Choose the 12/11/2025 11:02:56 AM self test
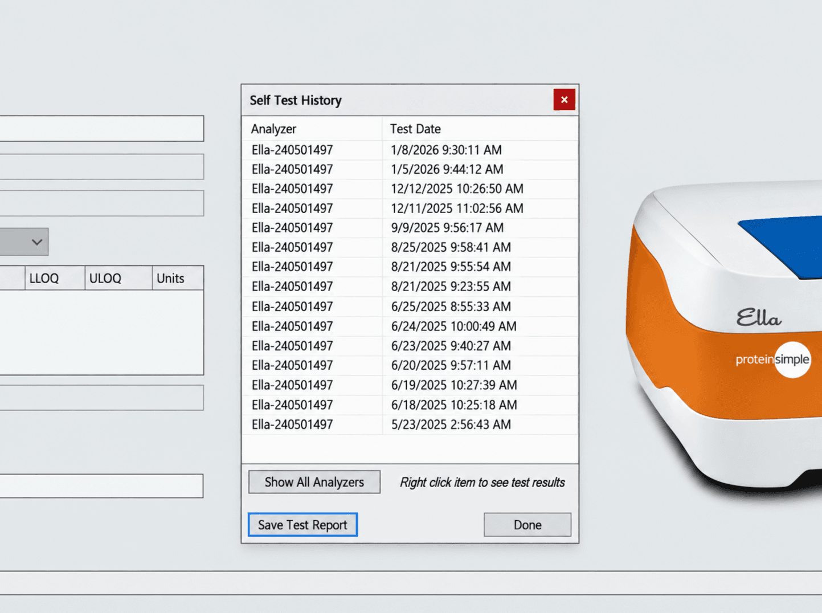The image size is (822, 613). (410, 209)
